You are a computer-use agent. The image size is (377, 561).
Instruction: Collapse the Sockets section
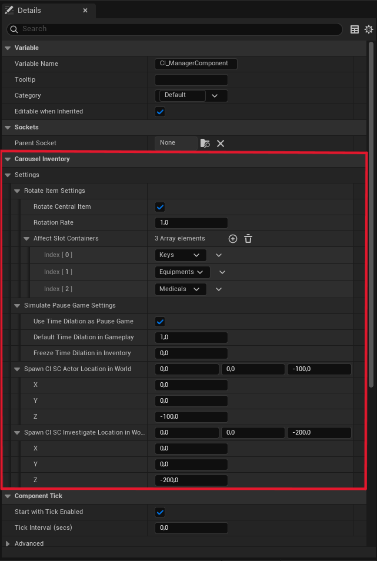[8, 128]
